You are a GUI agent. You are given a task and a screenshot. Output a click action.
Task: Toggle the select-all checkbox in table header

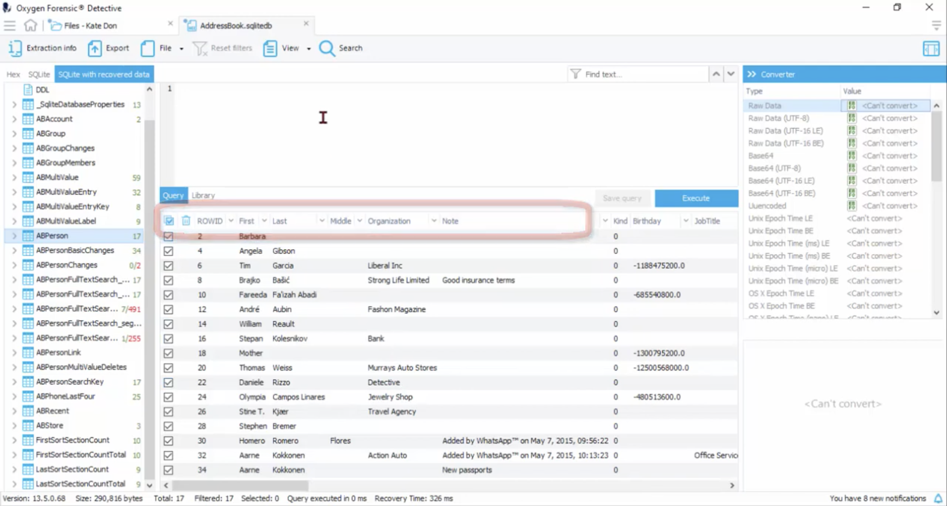tap(169, 221)
